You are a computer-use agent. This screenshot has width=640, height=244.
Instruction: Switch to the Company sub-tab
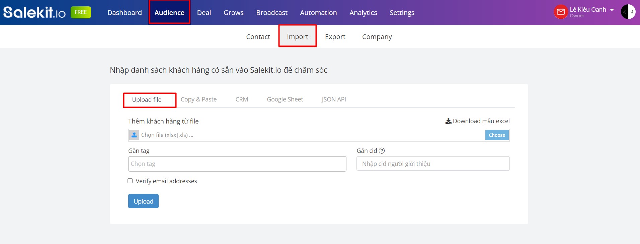coord(377,37)
